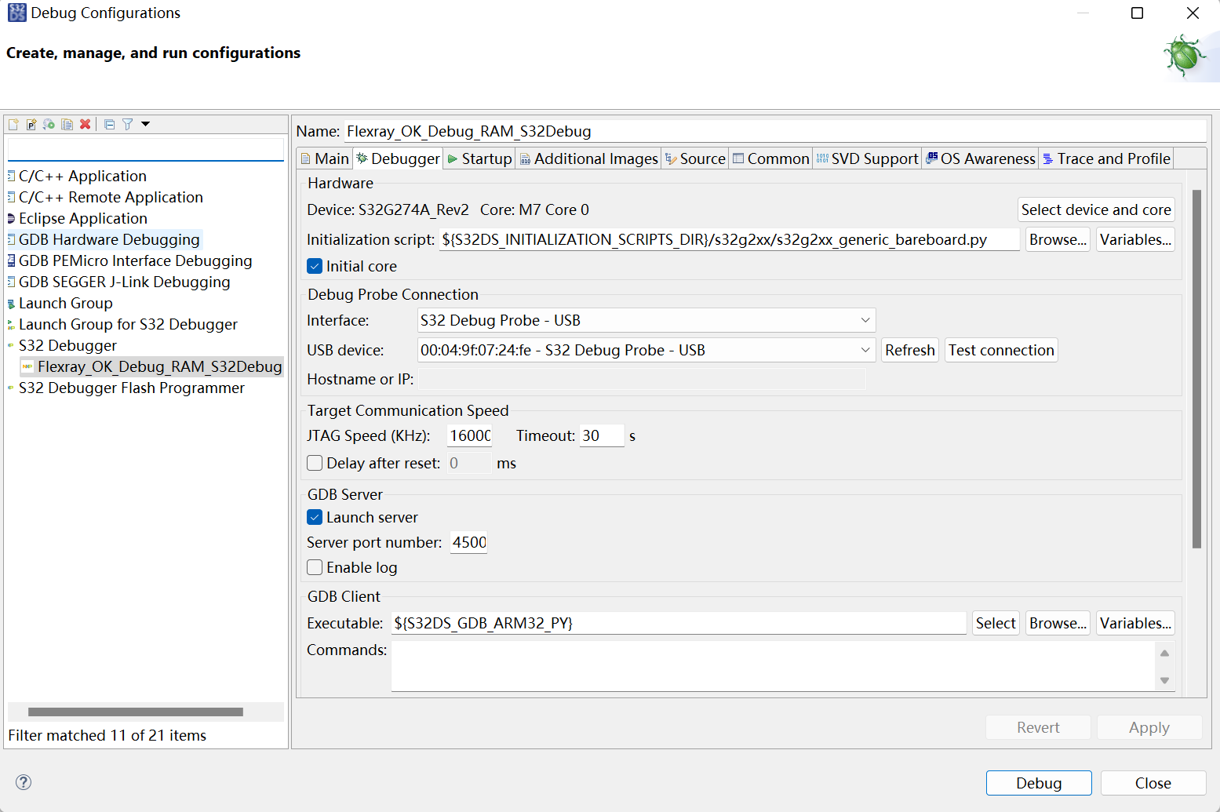Maximize the Debug Configurations window
Image resolution: width=1220 pixels, height=812 pixels.
(1137, 13)
